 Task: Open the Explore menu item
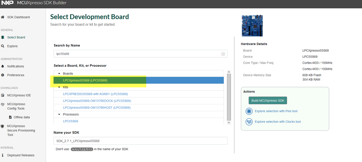(x=12, y=46)
